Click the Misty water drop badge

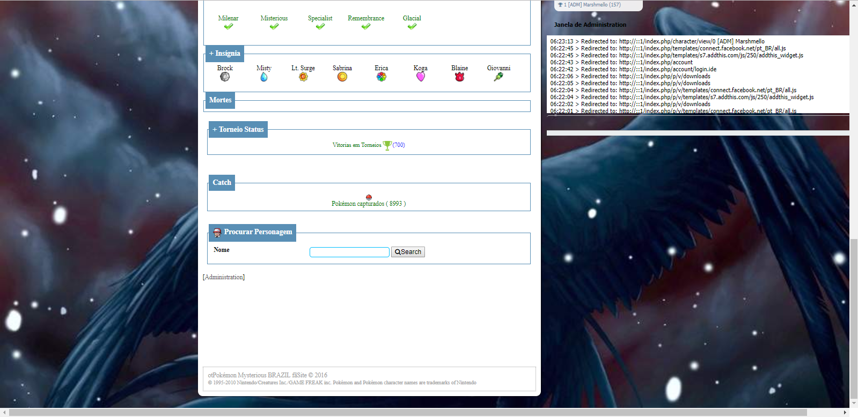(264, 77)
